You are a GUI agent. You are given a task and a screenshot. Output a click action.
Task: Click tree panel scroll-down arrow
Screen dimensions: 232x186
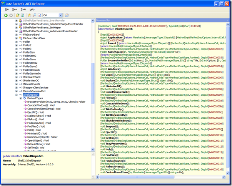tap(93, 149)
